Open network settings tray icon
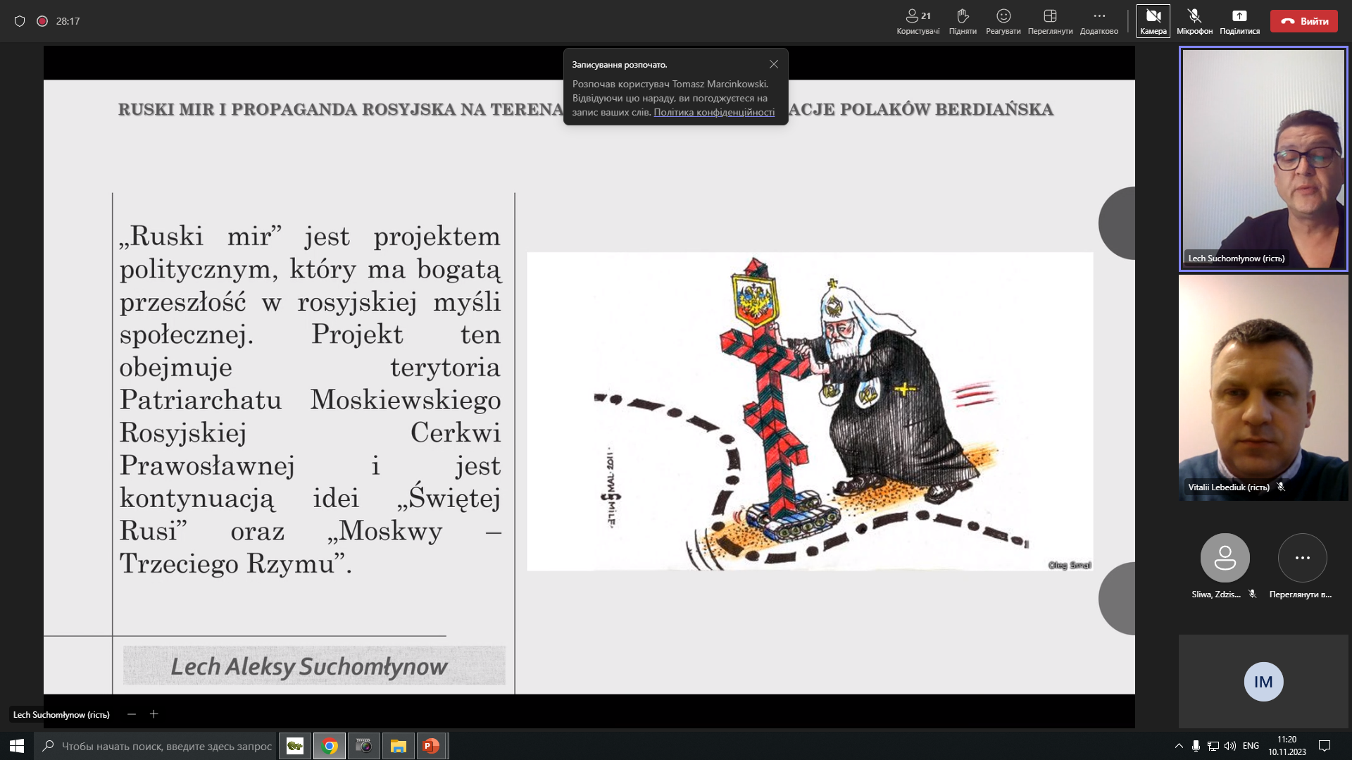This screenshot has width=1352, height=760. pyautogui.click(x=1213, y=746)
